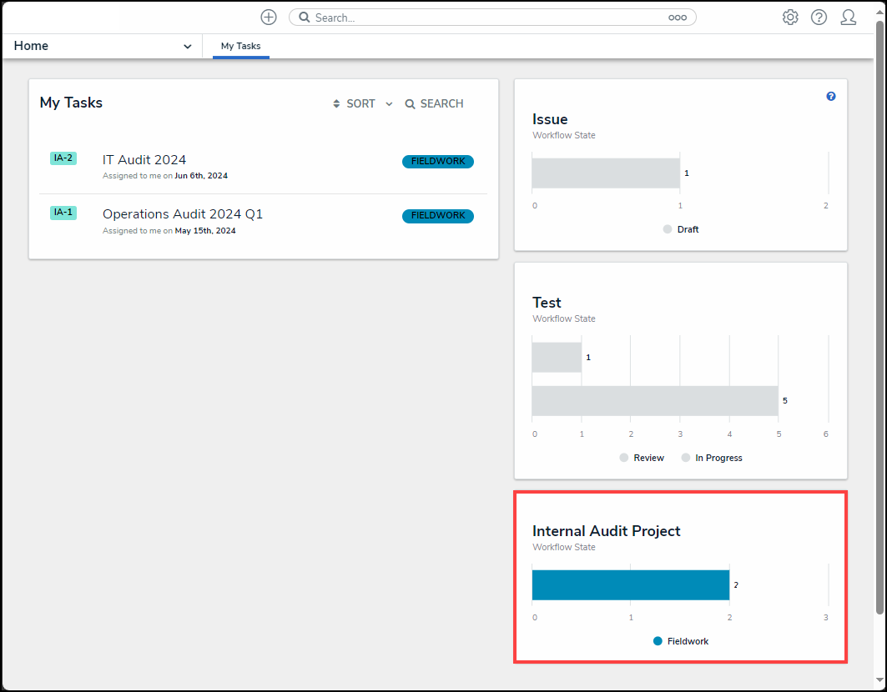Click the plus create-new icon
The height and width of the screenshot is (692, 887).
pos(269,18)
